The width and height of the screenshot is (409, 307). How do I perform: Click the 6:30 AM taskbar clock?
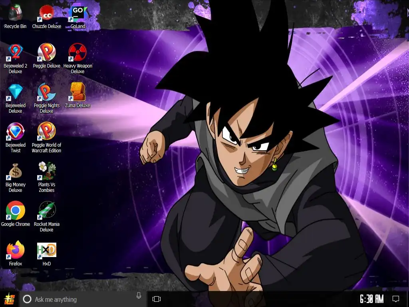tap(372, 299)
